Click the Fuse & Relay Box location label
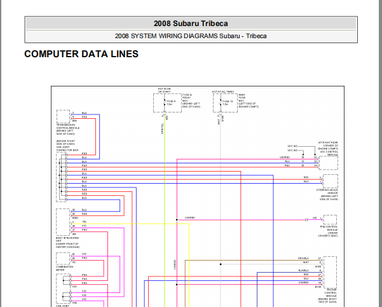The image size is (382, 307). tap(191, 101)
